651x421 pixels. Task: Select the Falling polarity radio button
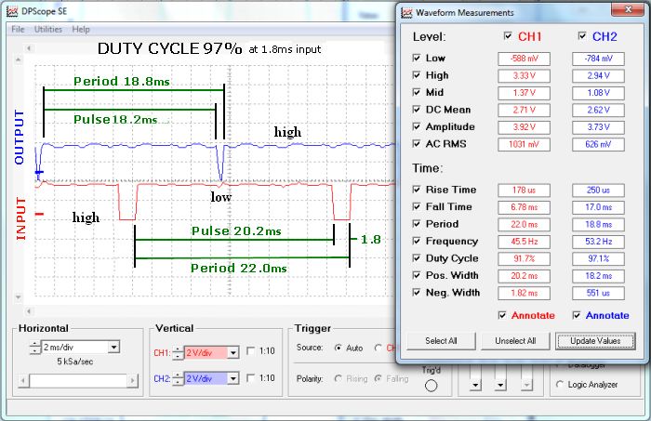coord(378,378)
